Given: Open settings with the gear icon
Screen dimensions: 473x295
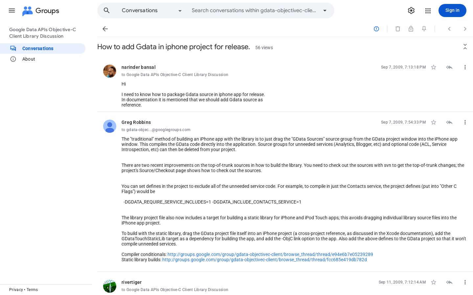Looking at the screenshot, I should coord(411,10).
